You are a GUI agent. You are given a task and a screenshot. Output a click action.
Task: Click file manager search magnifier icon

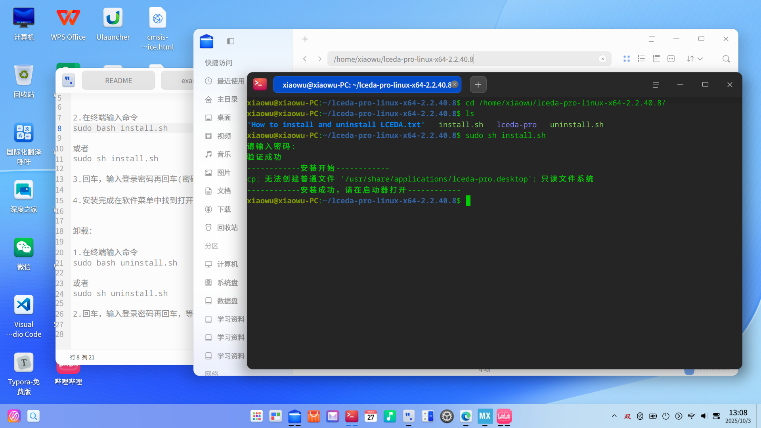click(x=726, y=59)
